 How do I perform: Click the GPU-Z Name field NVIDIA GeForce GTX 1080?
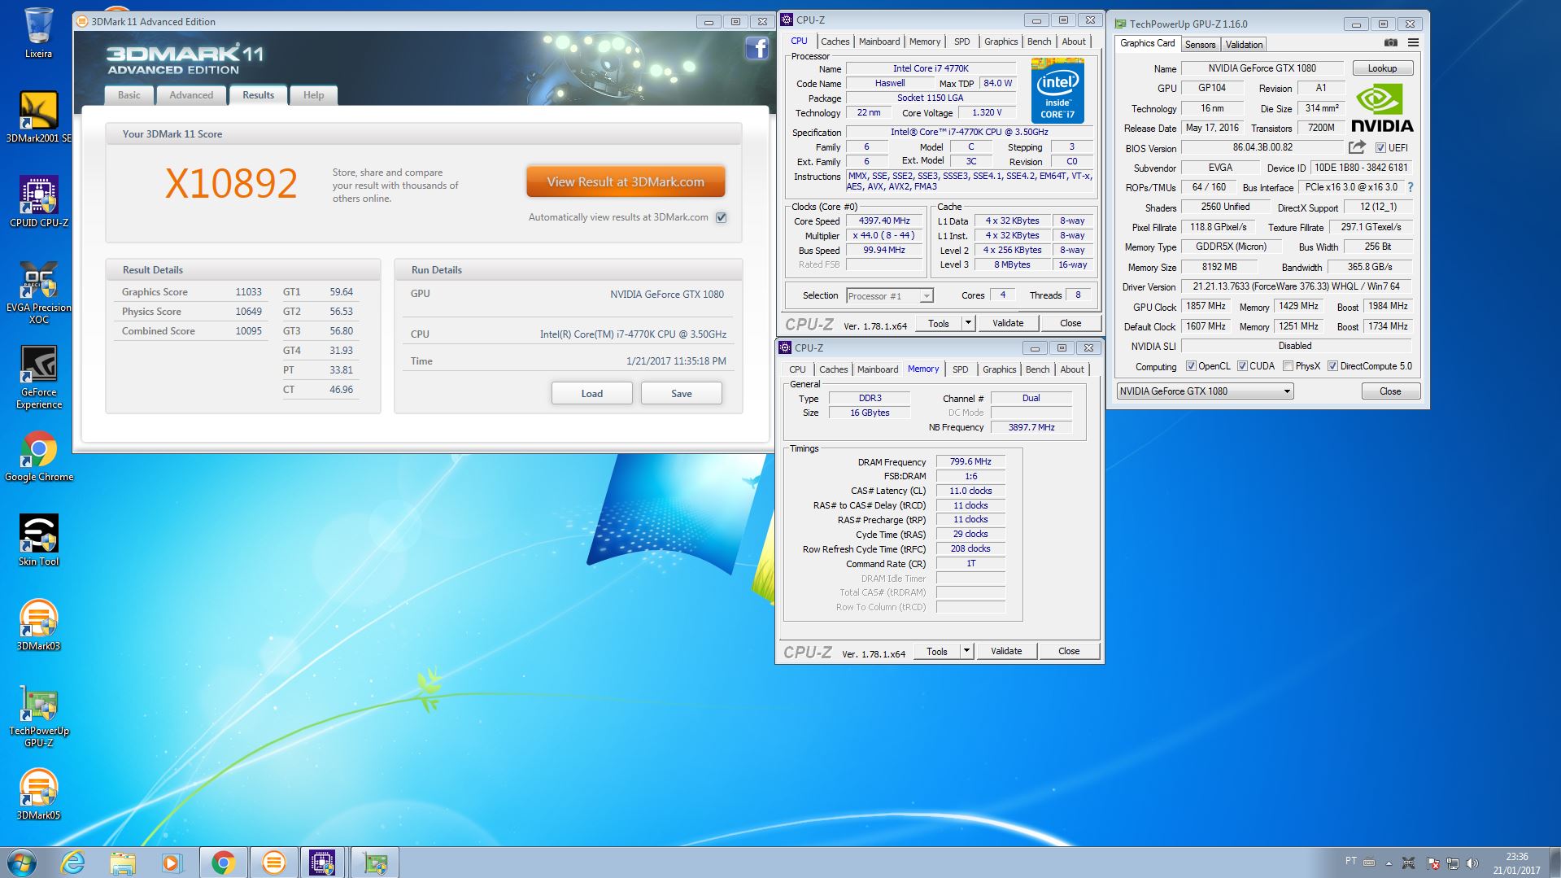point(1262,68)
